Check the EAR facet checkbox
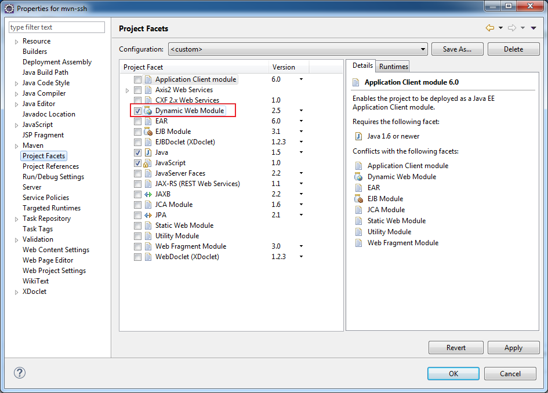This screenshot has width=548, height=393. click(137, 121)
